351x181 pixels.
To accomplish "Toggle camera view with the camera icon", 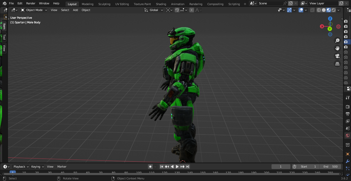I will 337,56.
